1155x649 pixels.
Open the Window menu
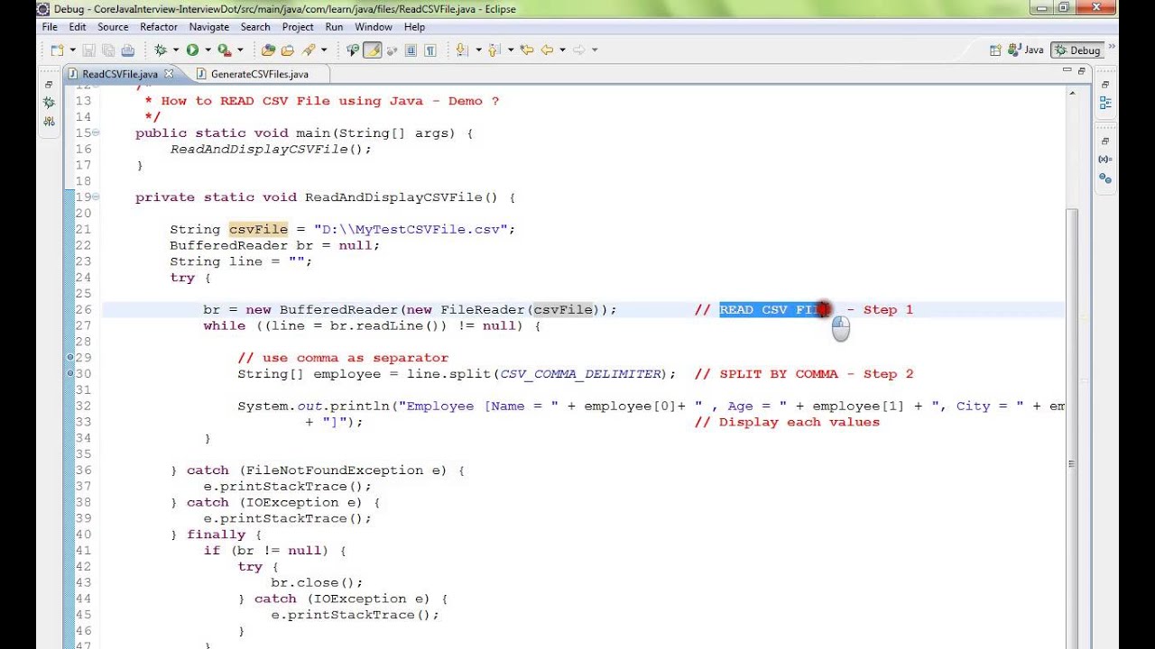(x=374, y=27)
